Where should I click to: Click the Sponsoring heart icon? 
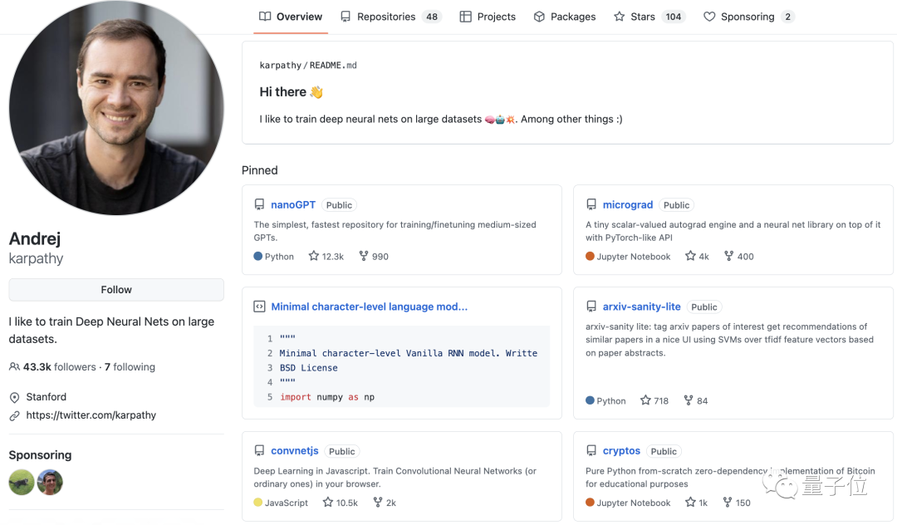point(709,17)
